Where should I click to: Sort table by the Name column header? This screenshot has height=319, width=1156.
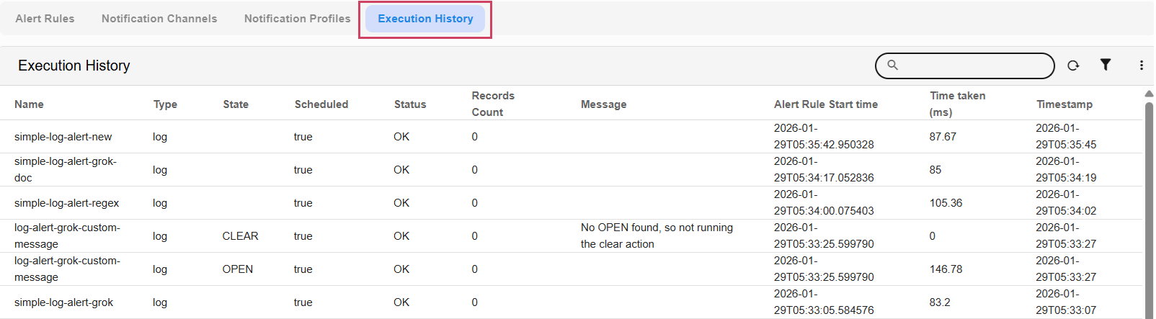29,104
